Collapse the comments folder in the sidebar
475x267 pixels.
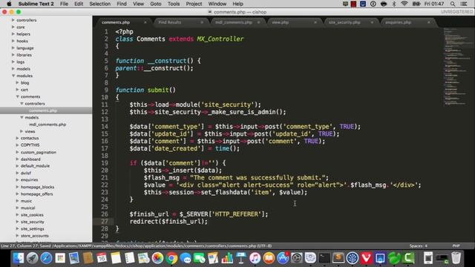click(18, 96)
